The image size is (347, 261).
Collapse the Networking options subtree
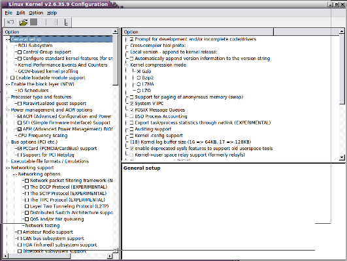click(14, 174)
